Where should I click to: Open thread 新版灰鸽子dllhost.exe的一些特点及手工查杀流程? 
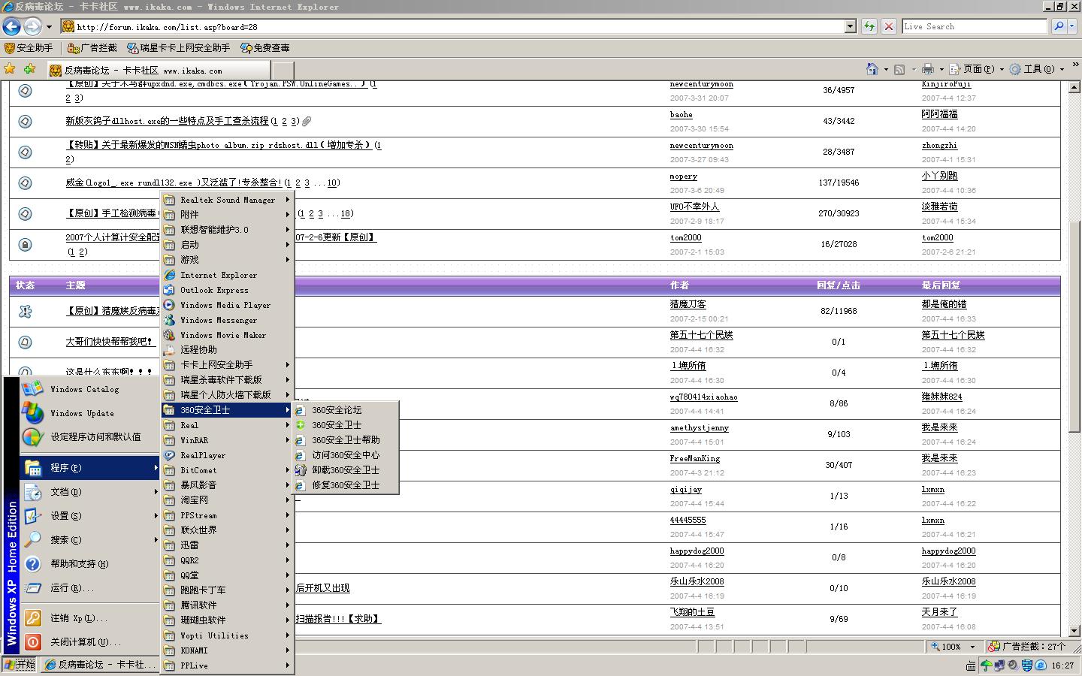[x=167, y=120]
